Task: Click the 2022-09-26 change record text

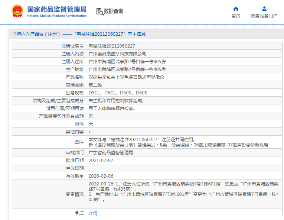Action: pos(183,192)
